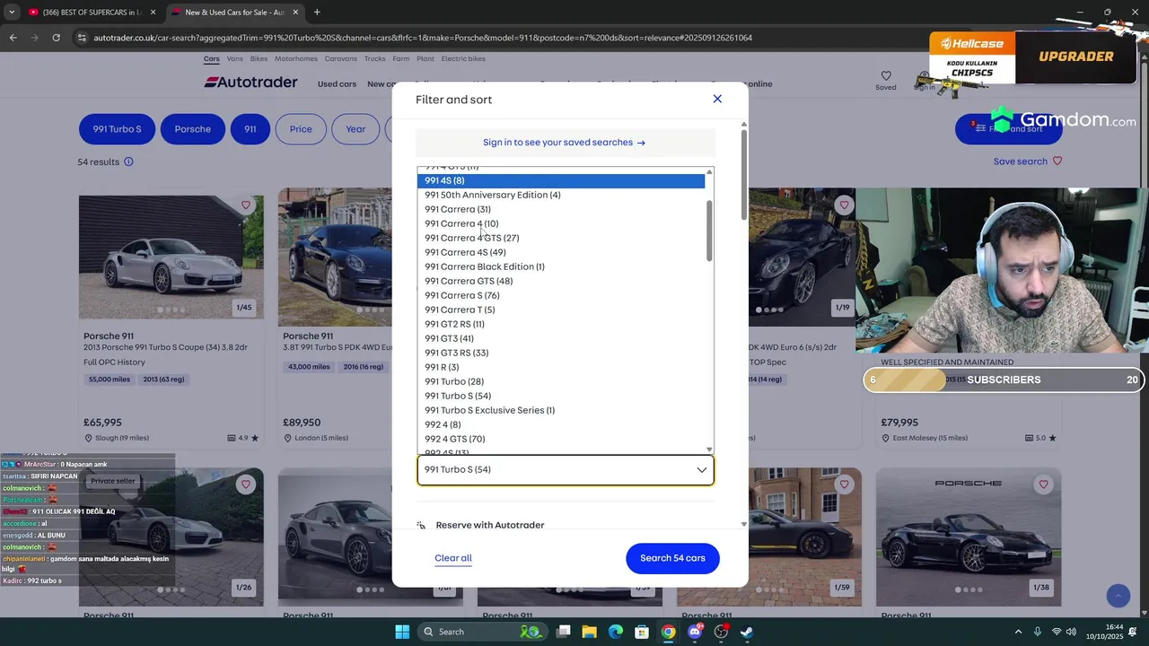Select 991 GT3 RS (33)
Viewport: 1149px width, 646px height.
561,353
